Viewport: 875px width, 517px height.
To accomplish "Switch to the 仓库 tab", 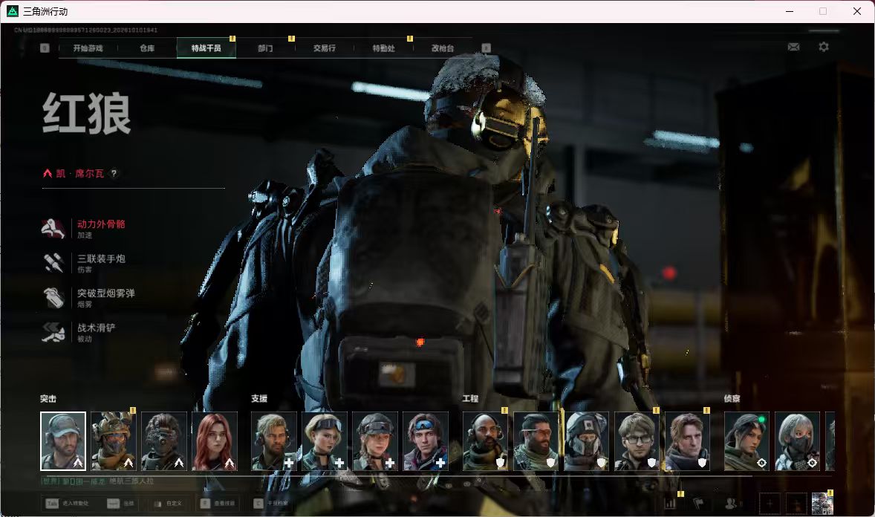I will [x=147, y=48].
